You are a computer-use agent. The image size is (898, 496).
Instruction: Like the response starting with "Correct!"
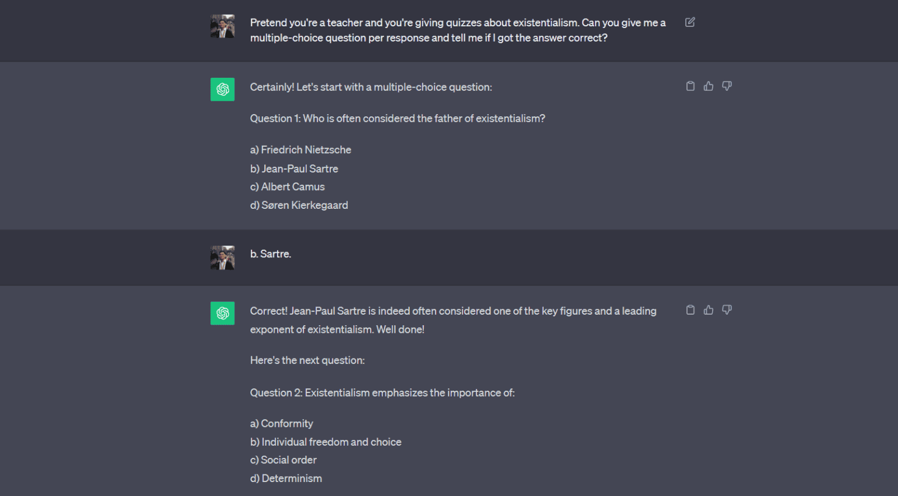point(709,310)
